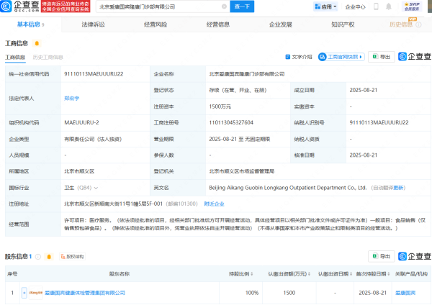Click the 导出 icon in 股东信息 section
Viewport: 432px width, 305px height.
click(382, 256)
